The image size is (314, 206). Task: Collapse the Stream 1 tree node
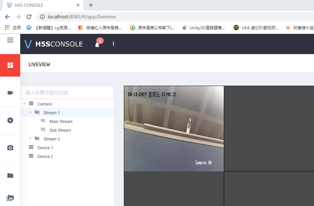tap(30, 113)
